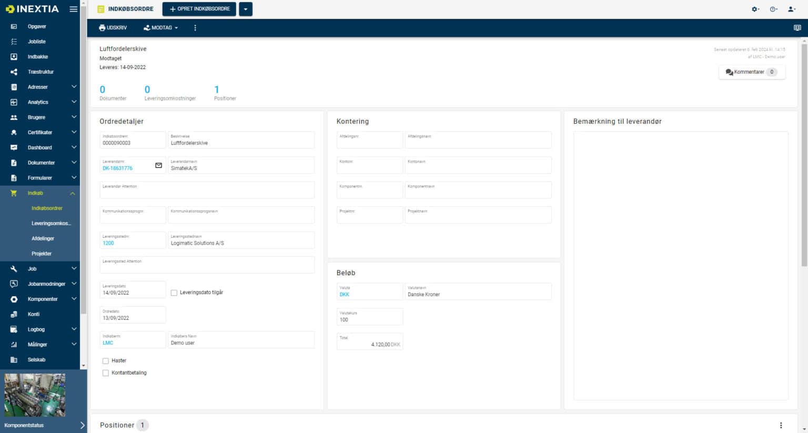Click Logbog sidebar icon
808x433 pixels.
14,329
